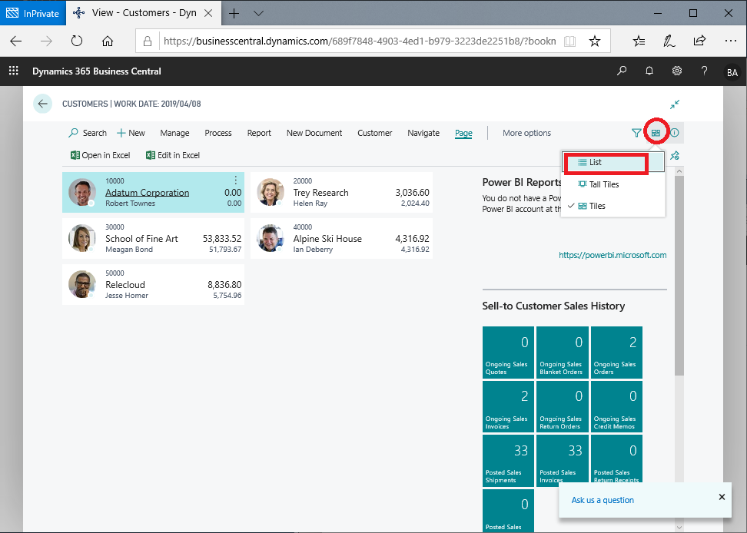
Task: Open Ongoing Sales Credit Memos tile
Action: coord(616,406)
